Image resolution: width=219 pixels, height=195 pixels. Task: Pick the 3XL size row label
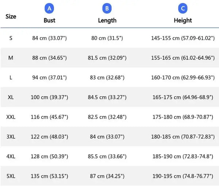coord(11,137)
